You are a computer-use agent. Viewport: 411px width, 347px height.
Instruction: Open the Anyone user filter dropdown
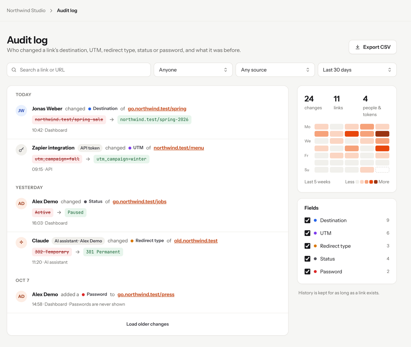(x=193, y=70)
